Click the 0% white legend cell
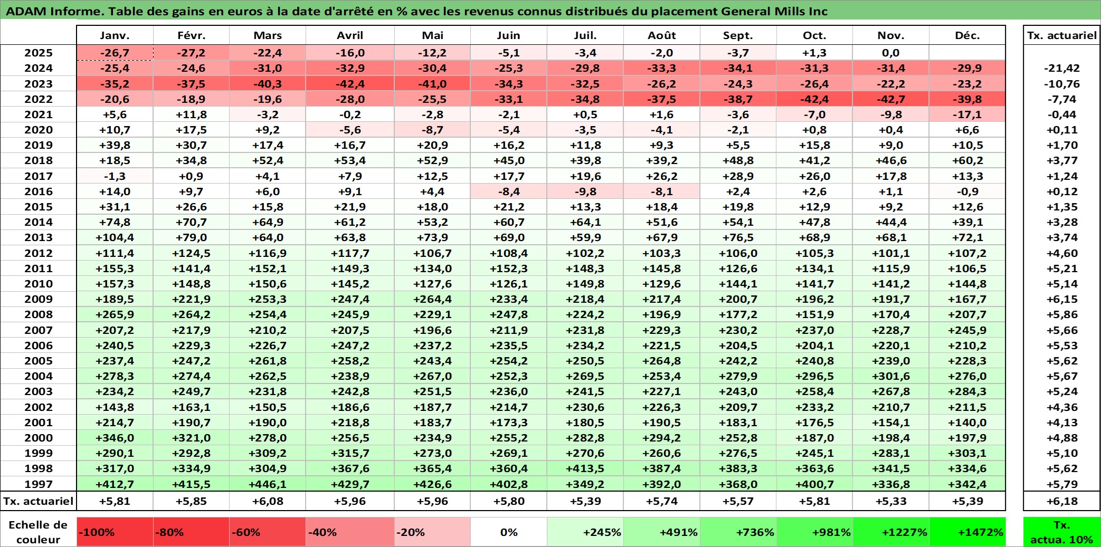 (509, 532)
